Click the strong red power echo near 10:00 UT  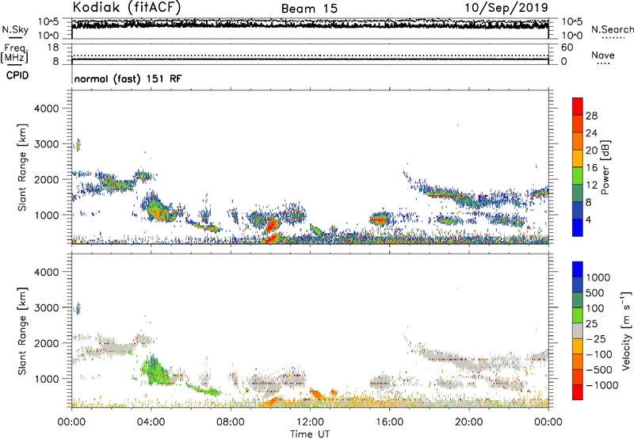tap(272, 224)
